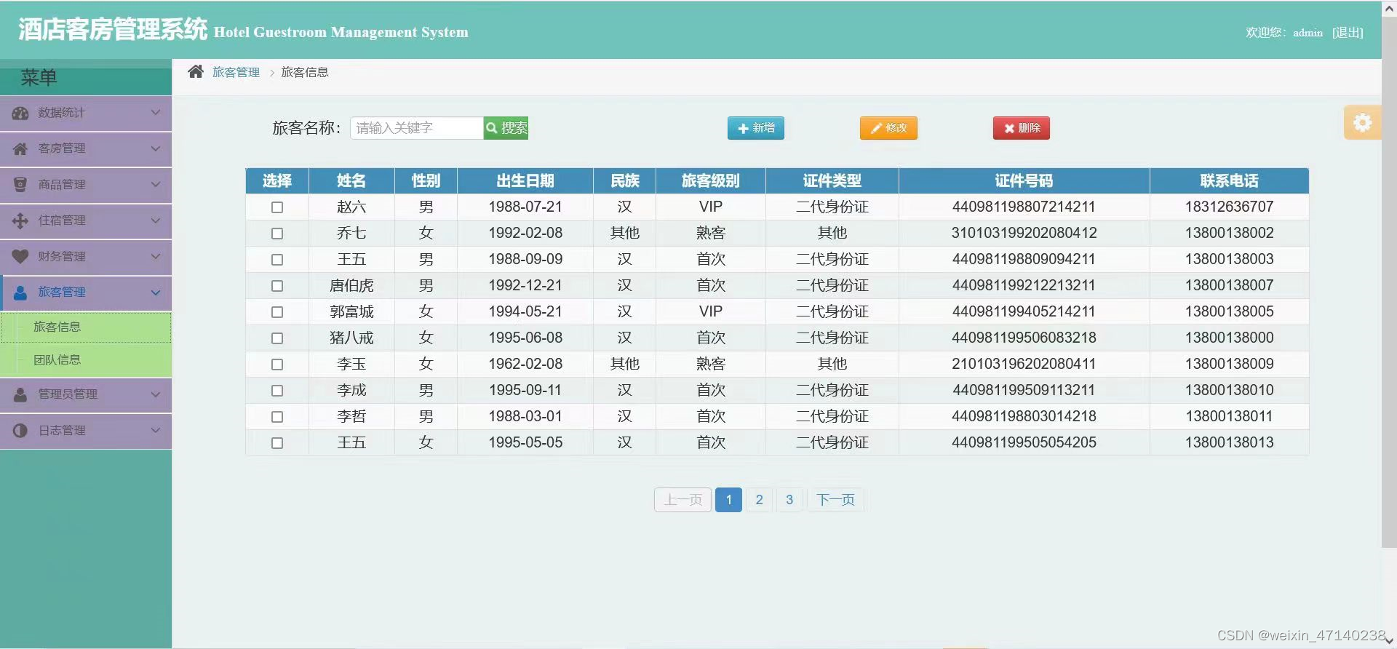Select the checkbox in row 13800138013
The width and height of the screenshot is (1397, 649).
pos(277,443)
